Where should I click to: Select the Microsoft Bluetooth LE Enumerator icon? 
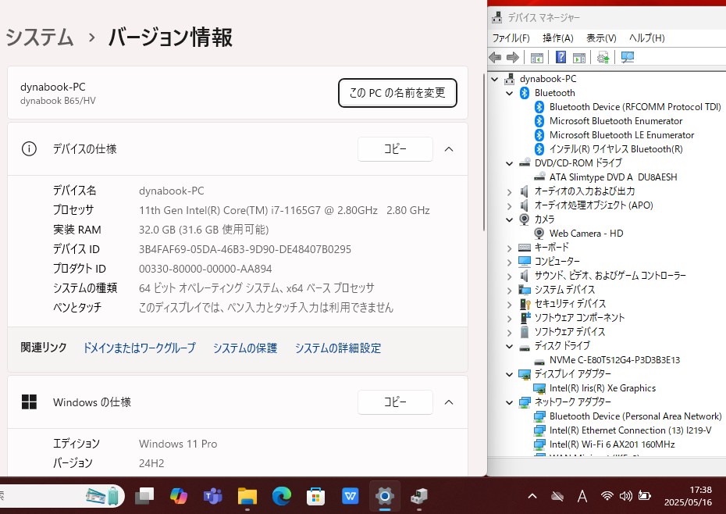[539, 135]
